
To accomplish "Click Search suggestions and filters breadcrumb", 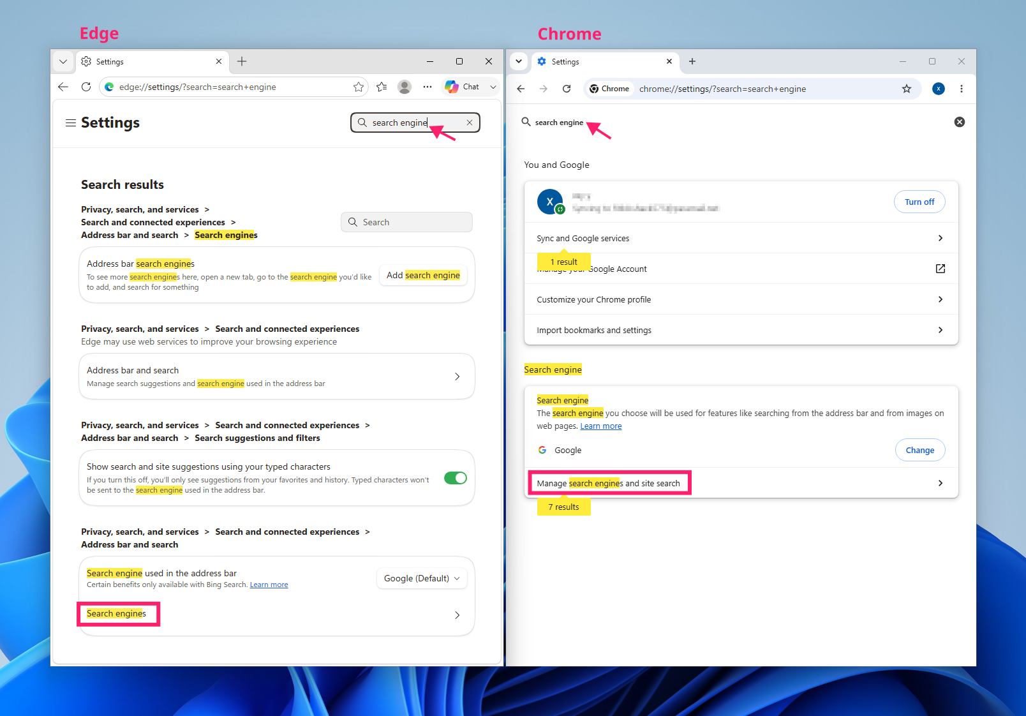I will click(257, 438).
